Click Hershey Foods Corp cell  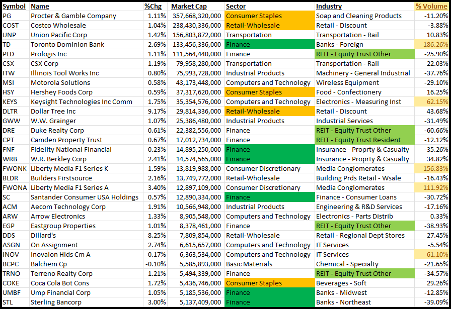(x=86, y=92)
